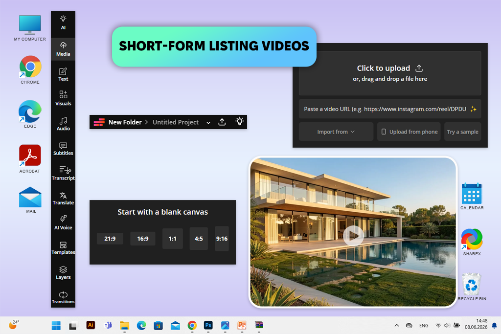Open the Wi-Fi network icon in the tray
Viewport: 501px width, 334px height.
(x=438, y=325)
